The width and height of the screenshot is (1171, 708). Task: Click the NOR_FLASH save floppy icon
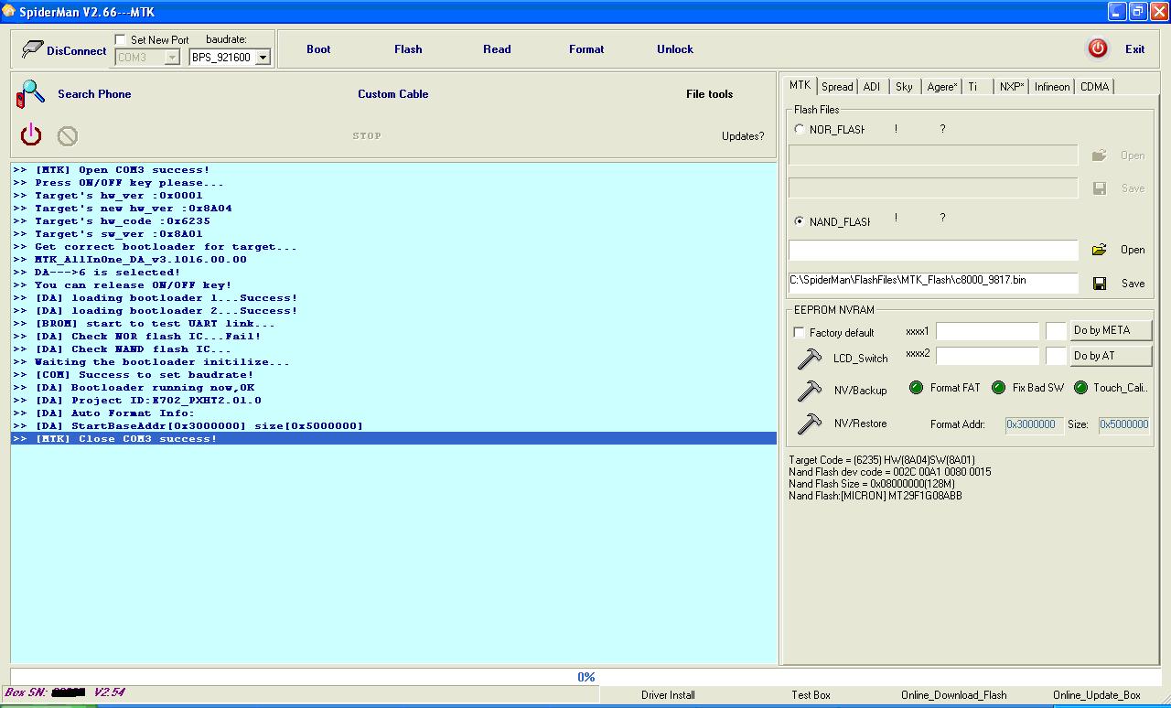(1099, 188)
